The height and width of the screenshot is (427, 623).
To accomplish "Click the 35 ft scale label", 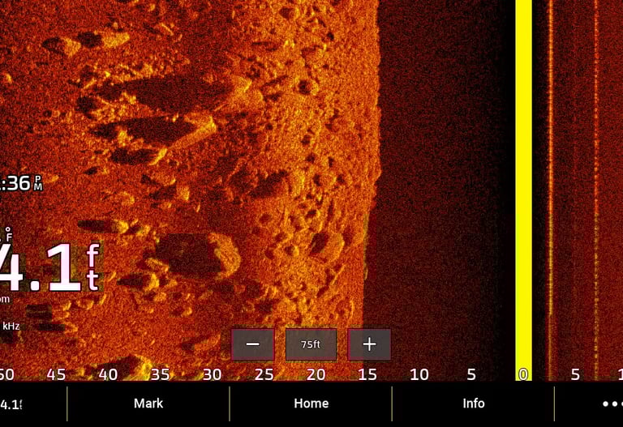I will tap(160, 374).
